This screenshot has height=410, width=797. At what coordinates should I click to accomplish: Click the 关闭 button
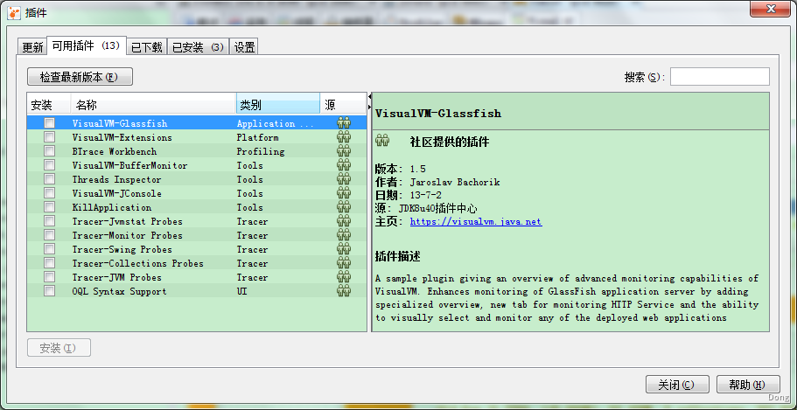677,385
